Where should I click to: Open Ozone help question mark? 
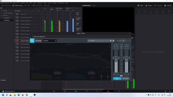126,41
